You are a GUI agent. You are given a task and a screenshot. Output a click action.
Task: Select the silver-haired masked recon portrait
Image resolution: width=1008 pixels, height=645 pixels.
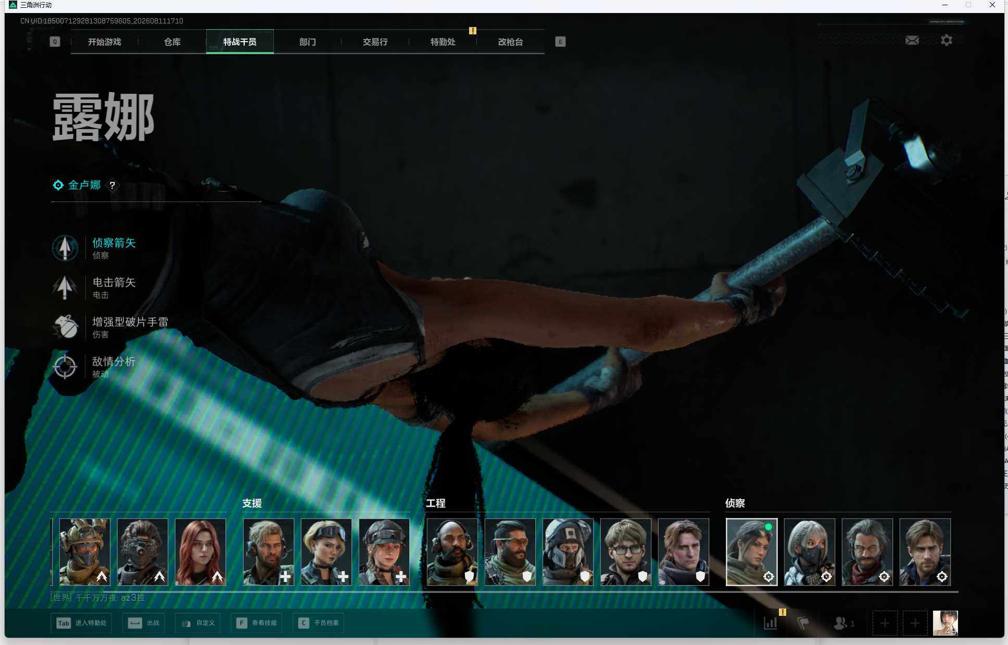810,552
